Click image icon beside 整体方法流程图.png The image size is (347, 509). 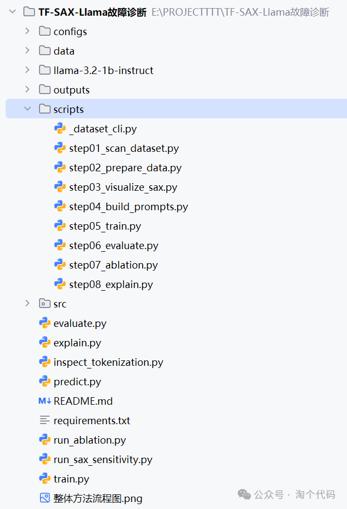(45, 498)
